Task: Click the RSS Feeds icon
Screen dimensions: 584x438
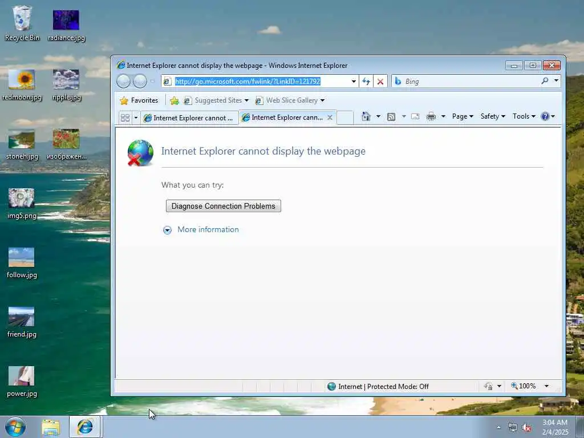Action: pos(391,117)
